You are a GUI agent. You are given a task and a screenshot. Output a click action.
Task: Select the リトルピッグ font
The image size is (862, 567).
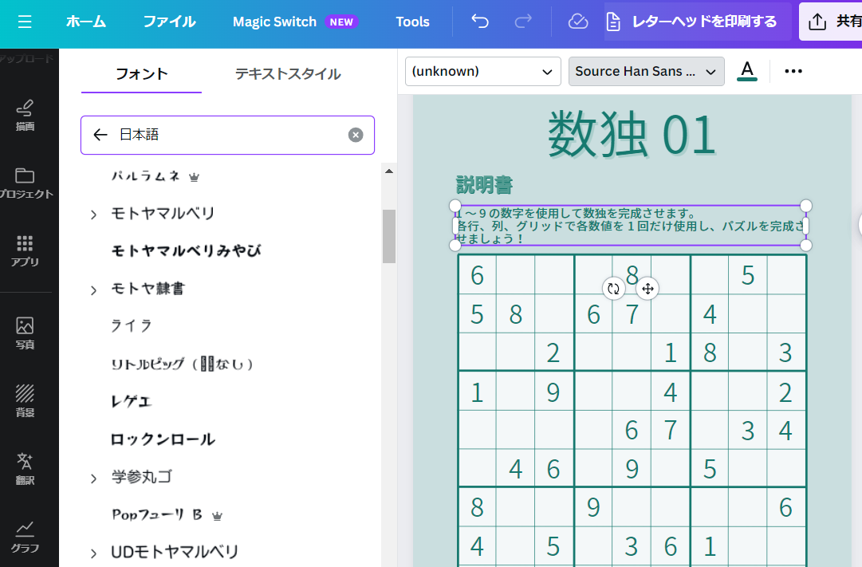click(182, 364)
